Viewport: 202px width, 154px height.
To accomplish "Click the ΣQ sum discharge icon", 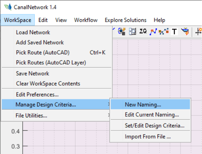I will tap(143, 31).
